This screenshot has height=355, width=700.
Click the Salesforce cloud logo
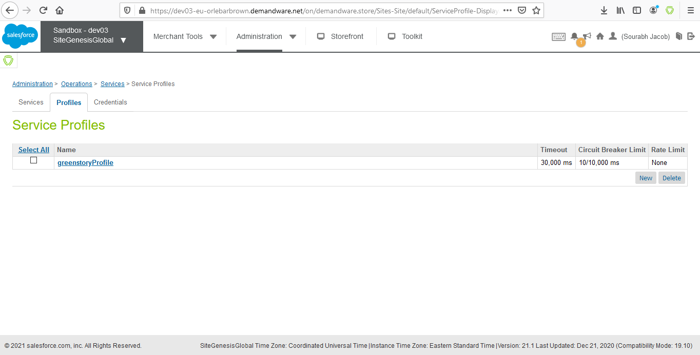(20, 36)
